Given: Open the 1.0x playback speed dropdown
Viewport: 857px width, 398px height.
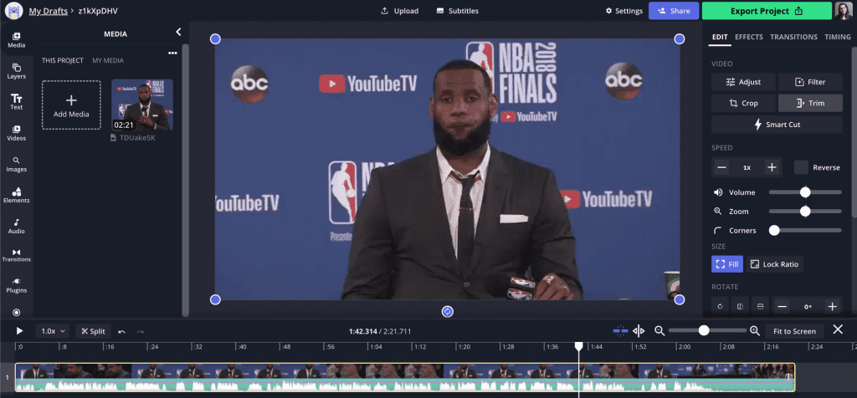Looking at the screenshot, I should (53, 331).
